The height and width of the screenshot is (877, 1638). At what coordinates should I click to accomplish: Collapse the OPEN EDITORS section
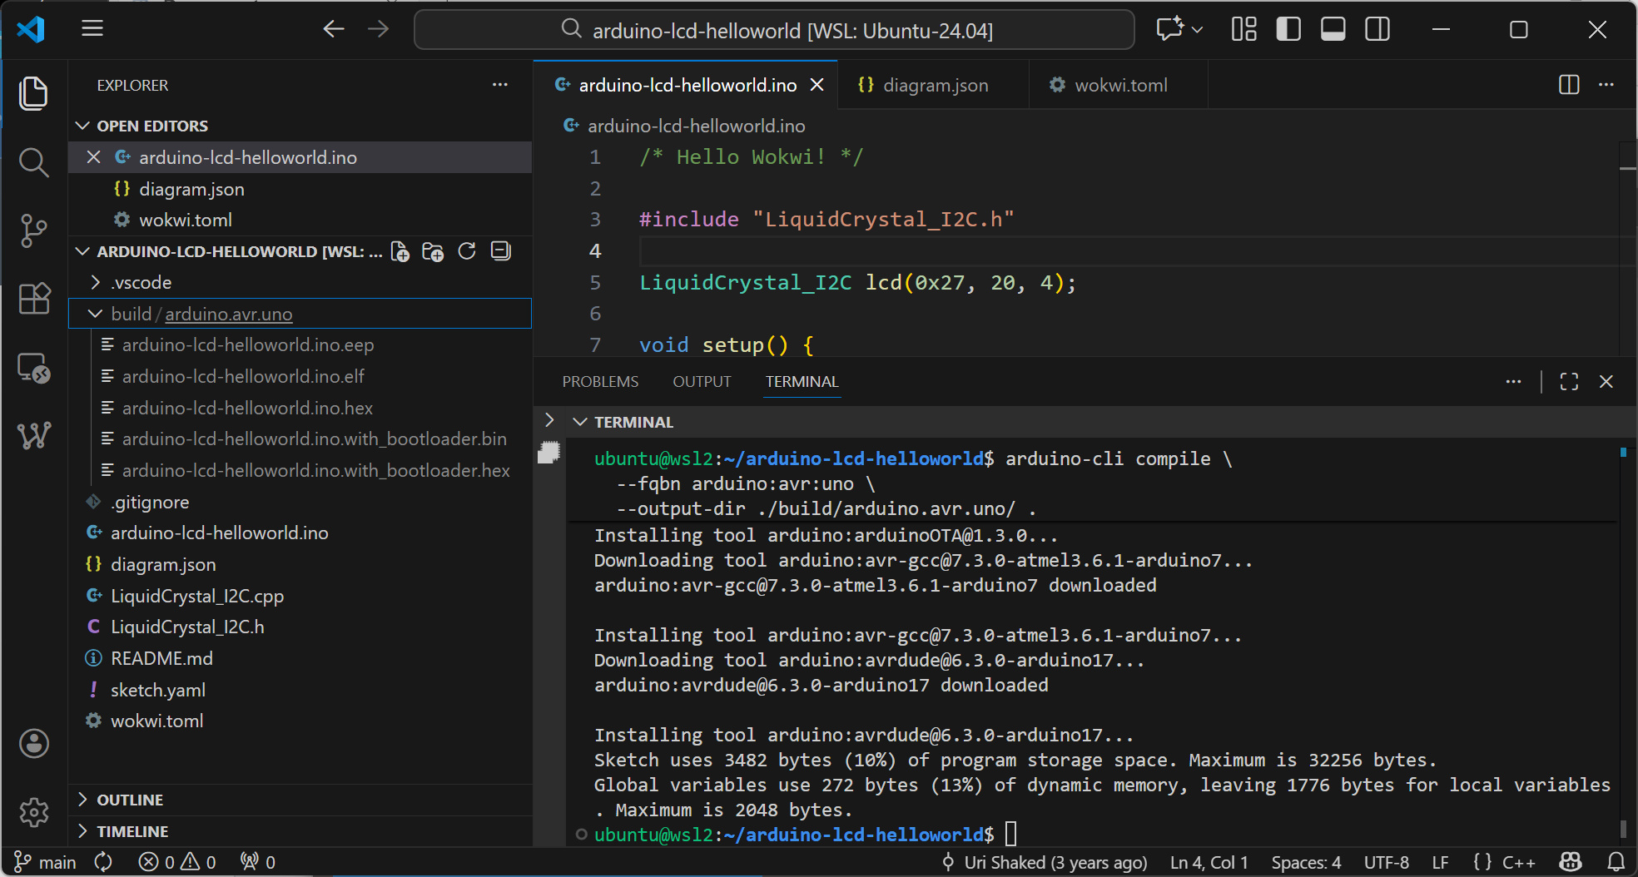pos(152,126)
